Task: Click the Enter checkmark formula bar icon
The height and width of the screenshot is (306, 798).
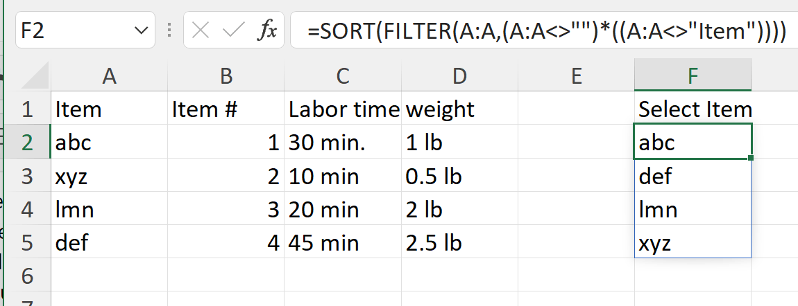Action: click(x=235, y=31)
